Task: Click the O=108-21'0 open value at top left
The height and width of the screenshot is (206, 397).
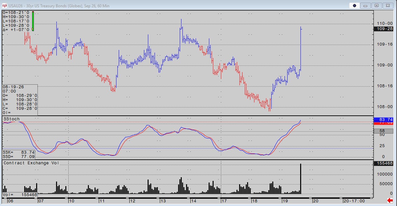Action: (16, 12)
